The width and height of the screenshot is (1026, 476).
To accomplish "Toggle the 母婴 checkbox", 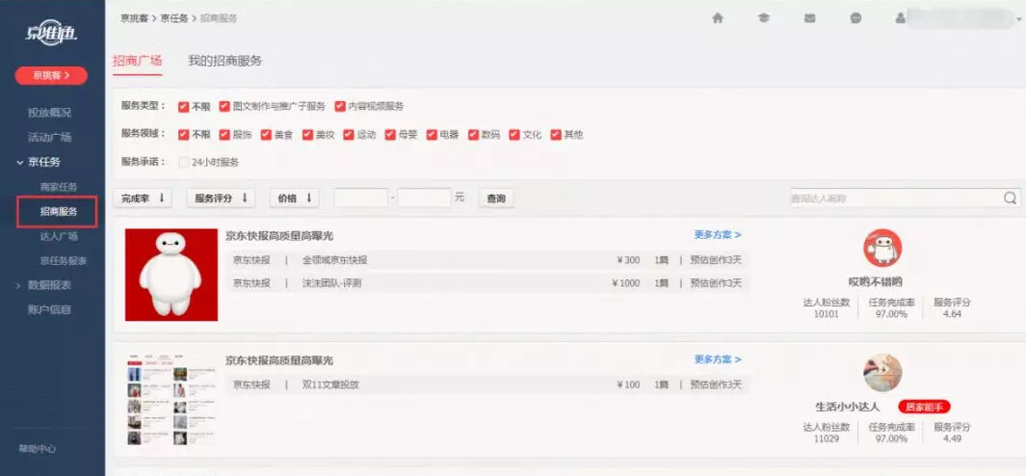I will click(x=390, y=135).
